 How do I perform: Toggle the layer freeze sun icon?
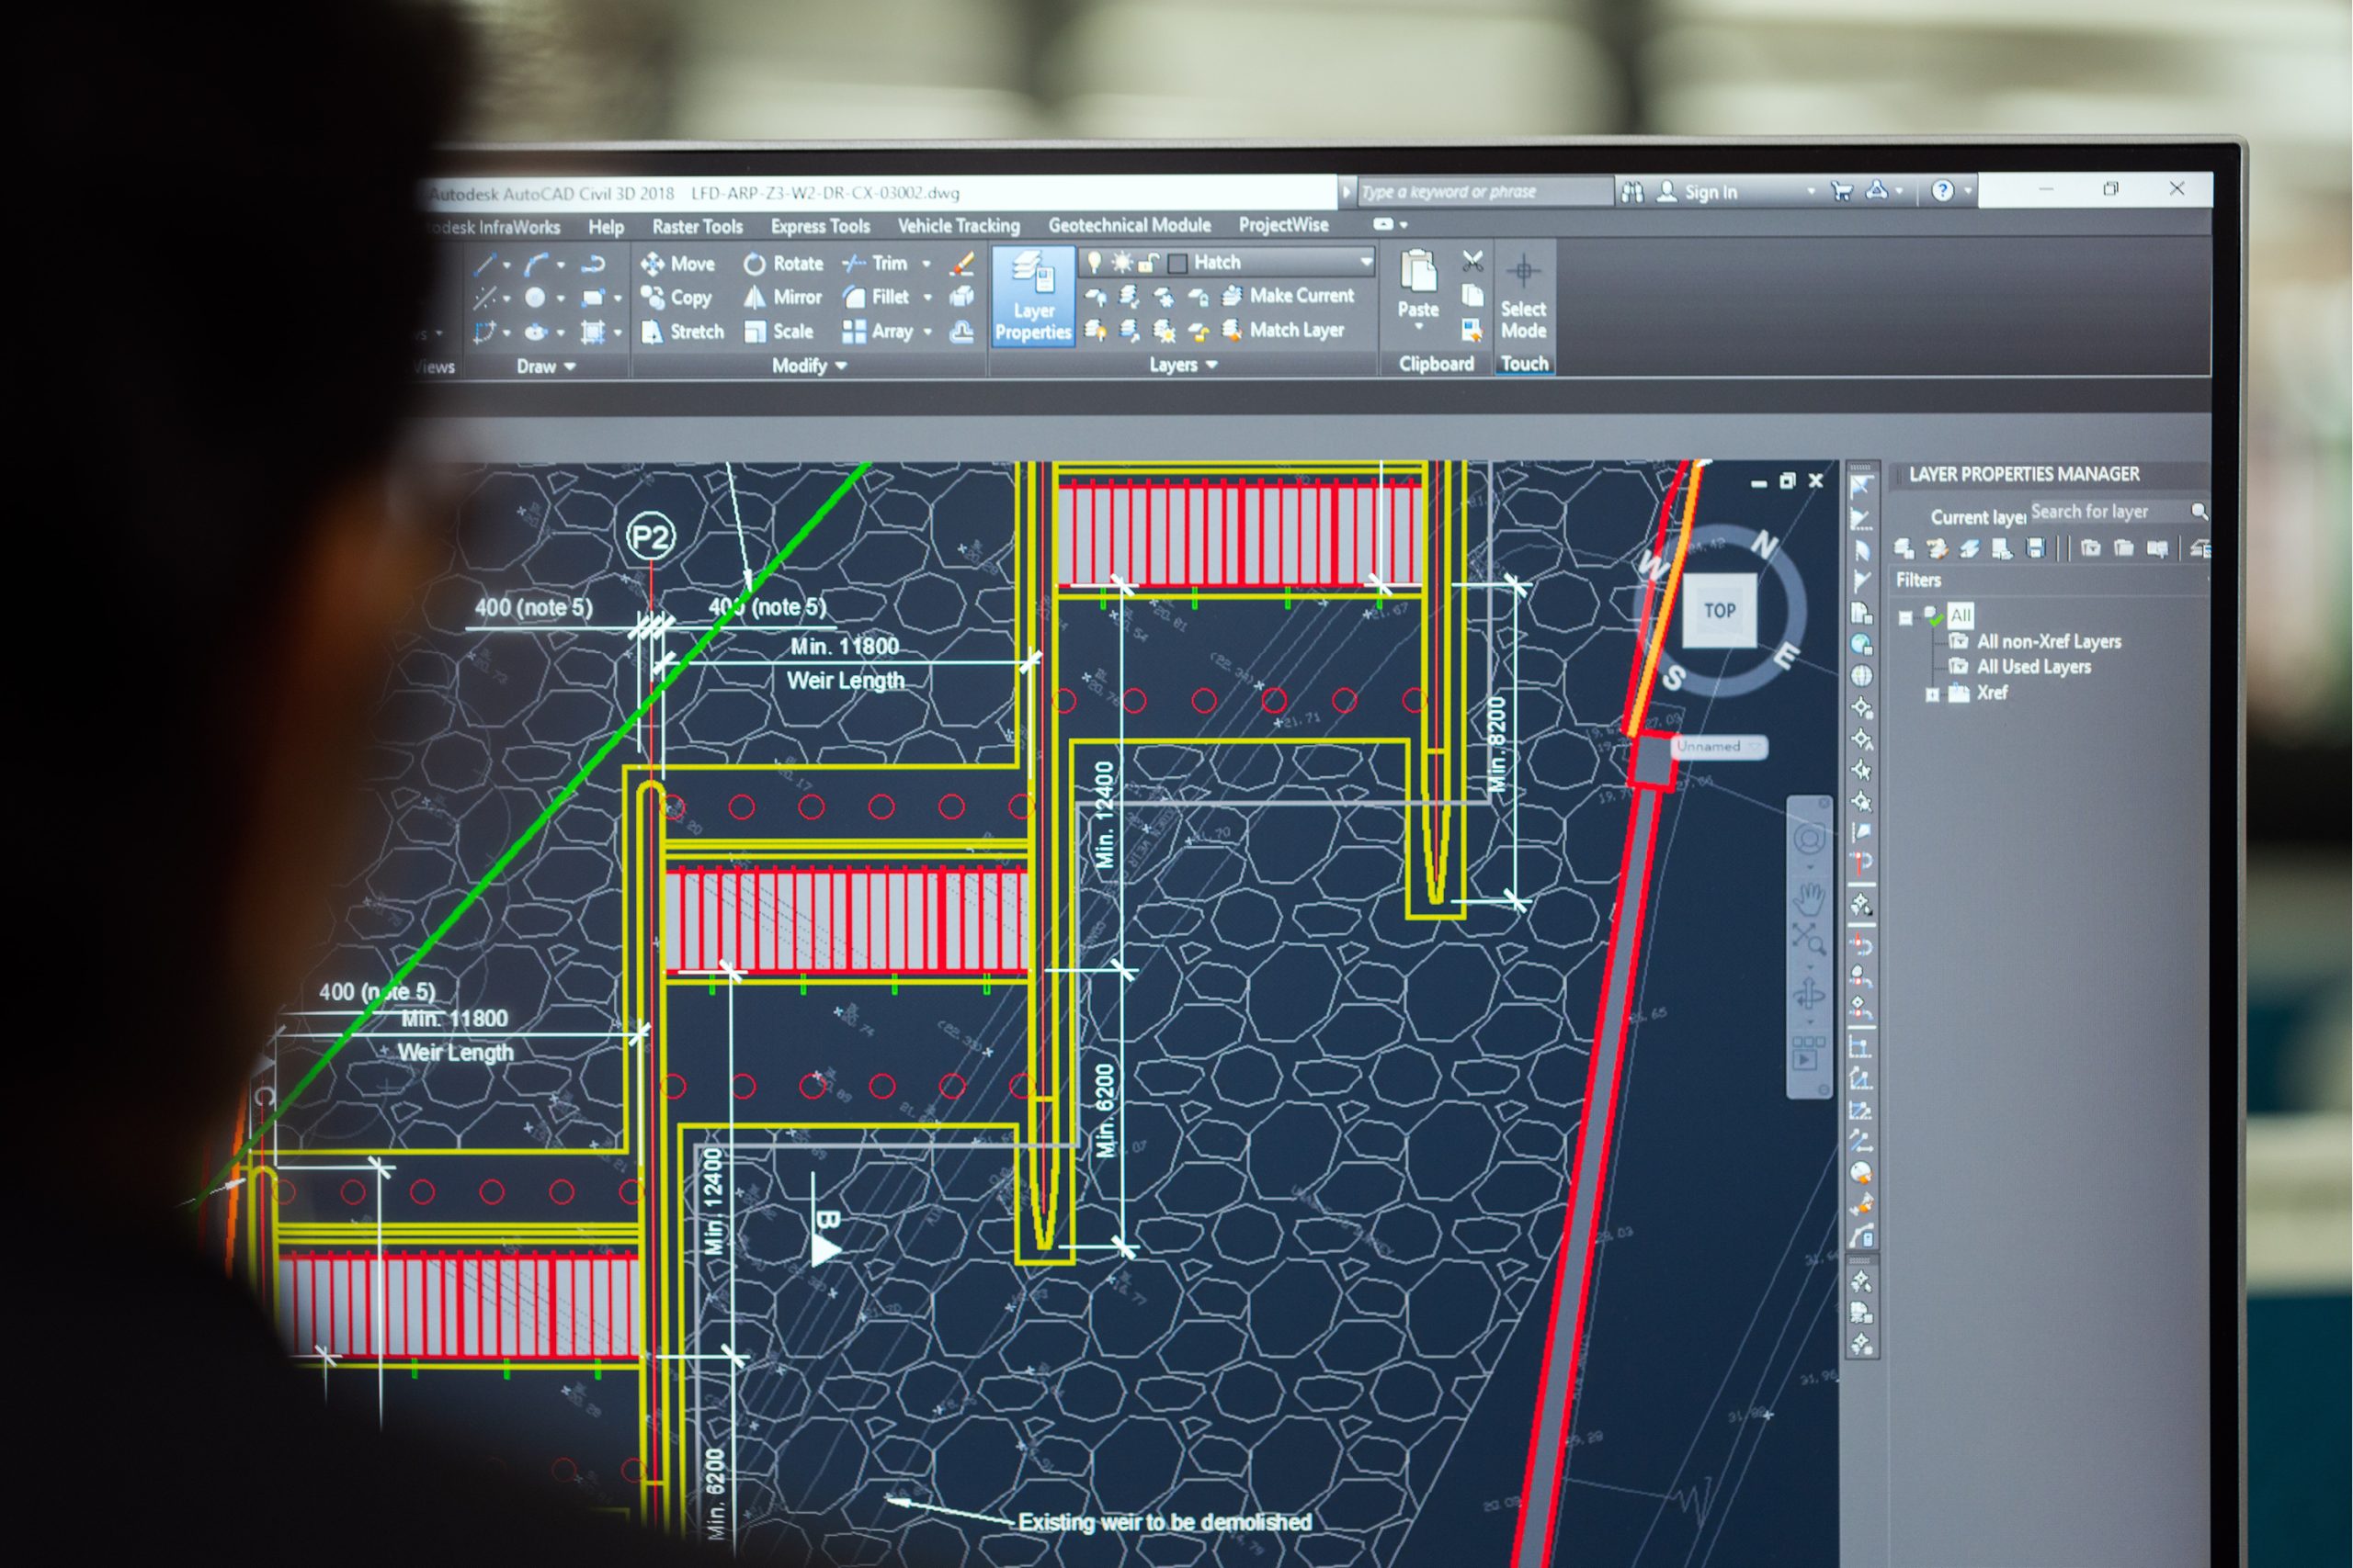tap(1121, 262)
